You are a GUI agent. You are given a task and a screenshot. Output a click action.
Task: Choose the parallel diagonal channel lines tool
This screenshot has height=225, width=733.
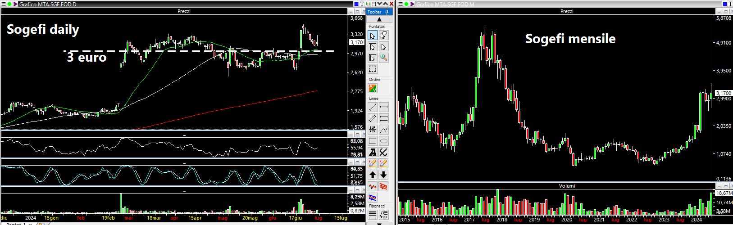[x=373, y=119]
